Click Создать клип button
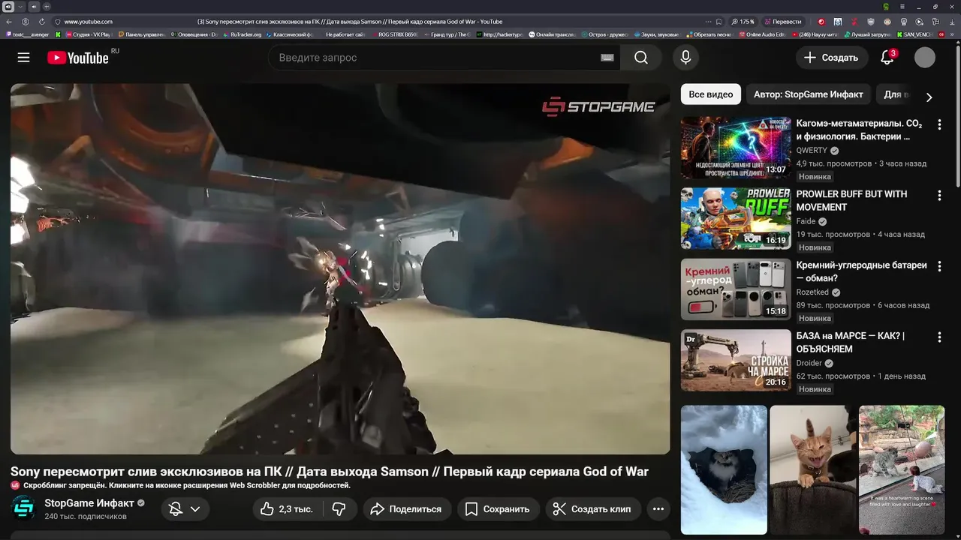 [x=592, y=508]
